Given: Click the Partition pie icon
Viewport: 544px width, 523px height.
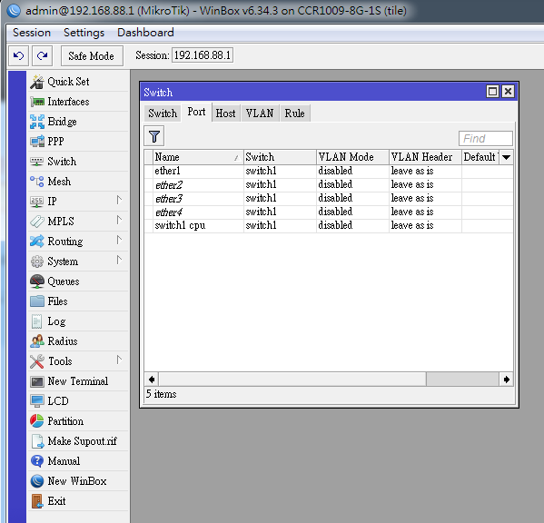Looking at the screenshot, I should (36, 421).
